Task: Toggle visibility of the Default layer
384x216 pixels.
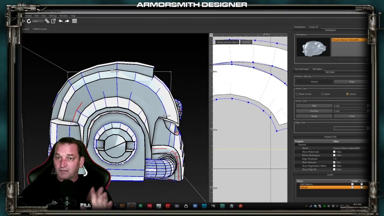Action: click(352, 187)
